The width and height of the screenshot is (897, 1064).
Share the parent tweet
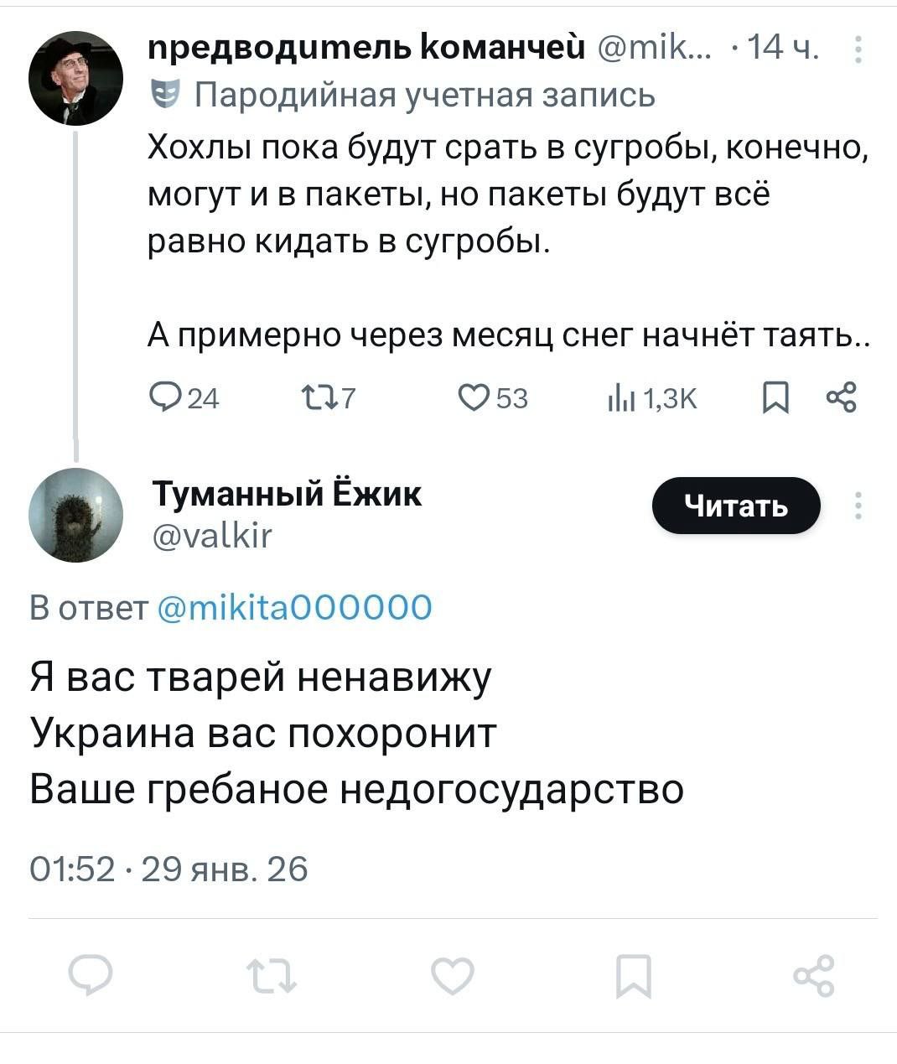(x=841, y=398)
